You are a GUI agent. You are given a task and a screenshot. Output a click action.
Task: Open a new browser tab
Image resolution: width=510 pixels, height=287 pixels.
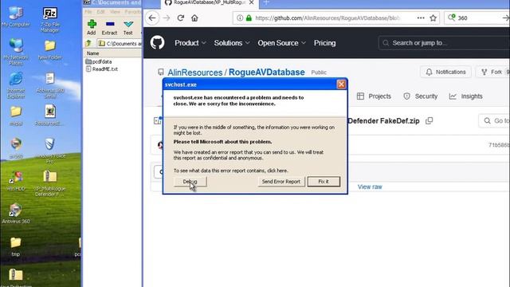tap(266, 2)
